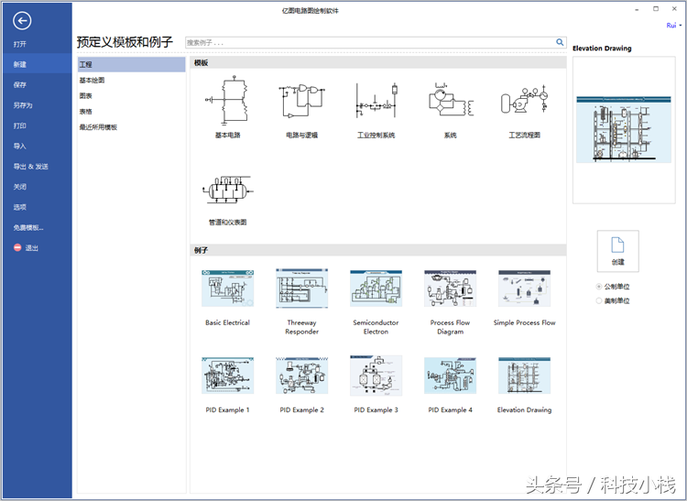This screenshot has height=501, width=687.
Task: Open the 电路与逻辑 template icon
Action: [302, 102]
